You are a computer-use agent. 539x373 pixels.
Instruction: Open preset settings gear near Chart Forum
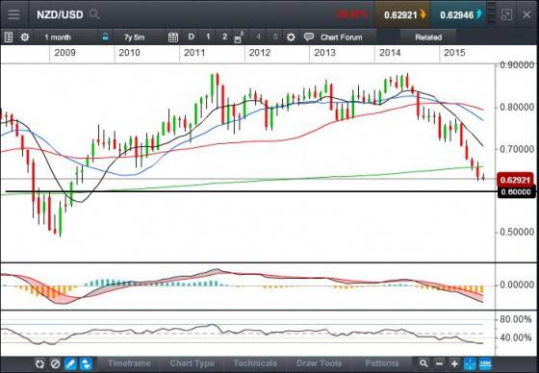click(291, 37)
